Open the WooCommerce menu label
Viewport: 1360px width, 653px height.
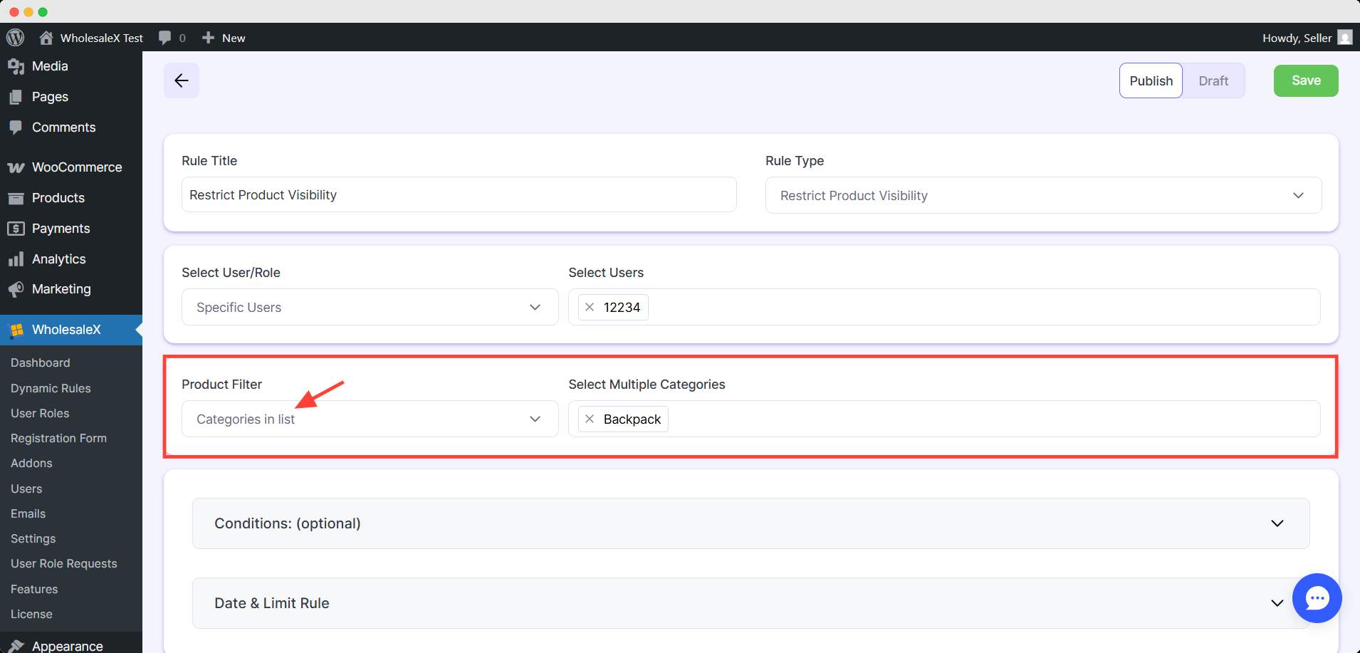77,167
